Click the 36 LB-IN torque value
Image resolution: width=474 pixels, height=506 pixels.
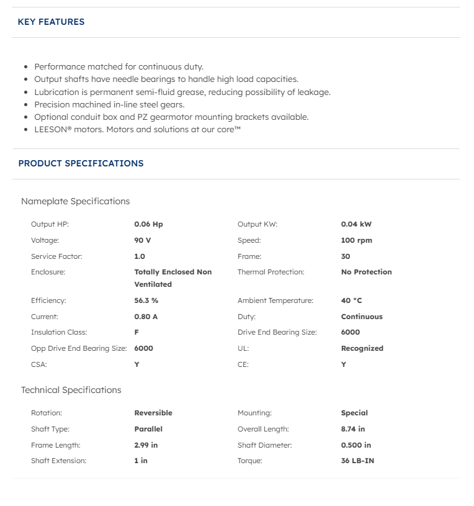pos(357,461)
